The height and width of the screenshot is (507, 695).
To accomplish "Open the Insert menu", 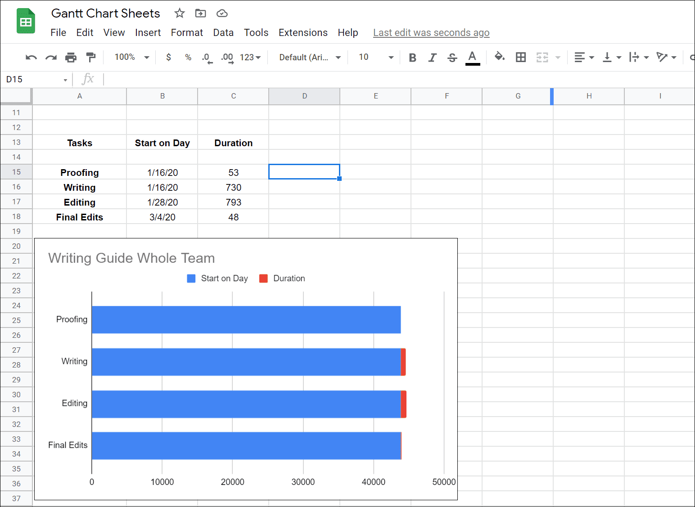I will tap(148, 32).
